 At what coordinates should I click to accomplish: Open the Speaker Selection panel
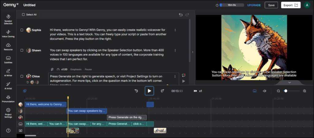click(8, 19)
